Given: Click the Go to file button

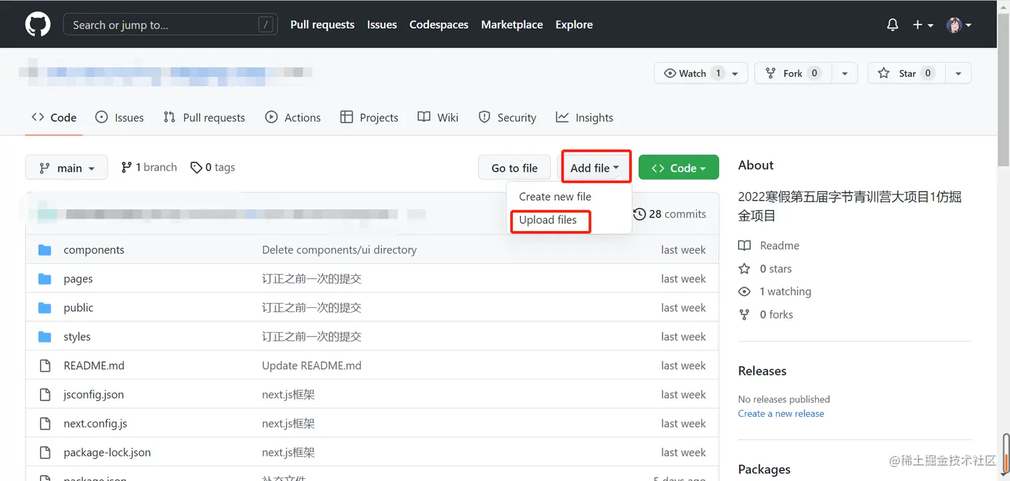Looking at the screenshot, I should [514, 168].
